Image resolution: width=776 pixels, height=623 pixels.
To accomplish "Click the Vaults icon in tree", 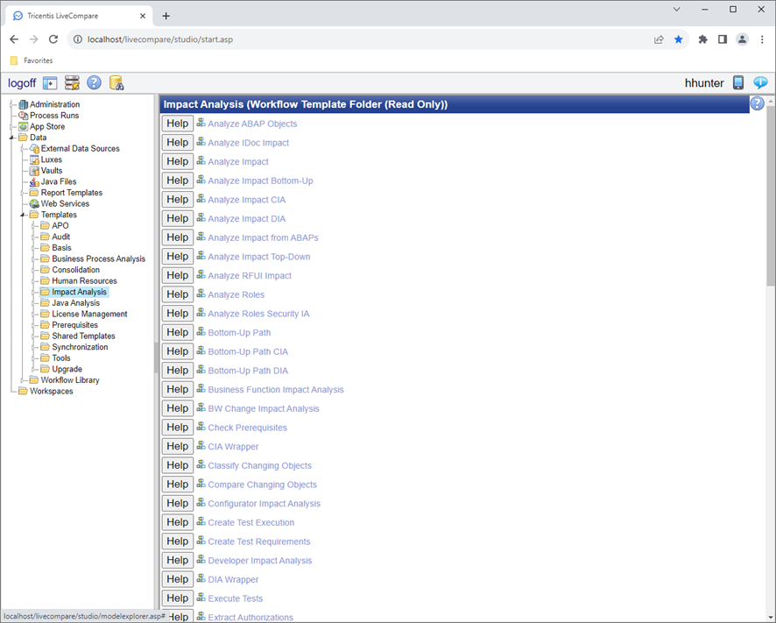I will click(34, 171).
